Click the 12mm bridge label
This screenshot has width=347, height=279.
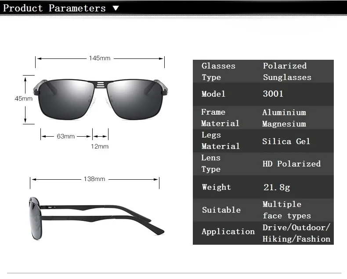(x=100, y=146)
